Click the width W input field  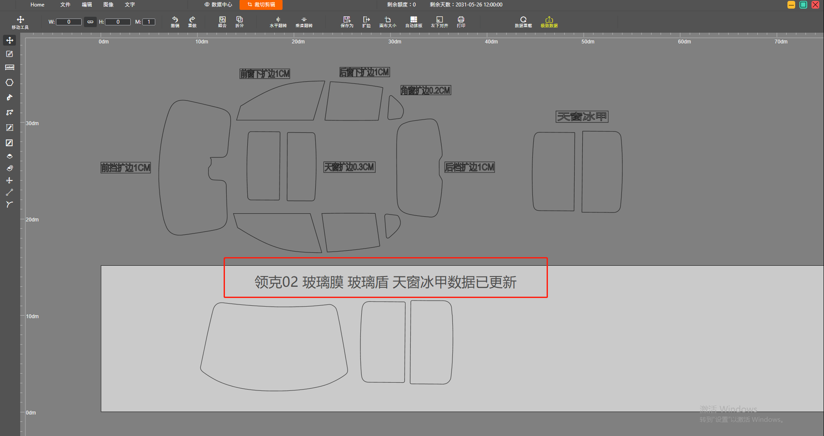tap(69, 22)
